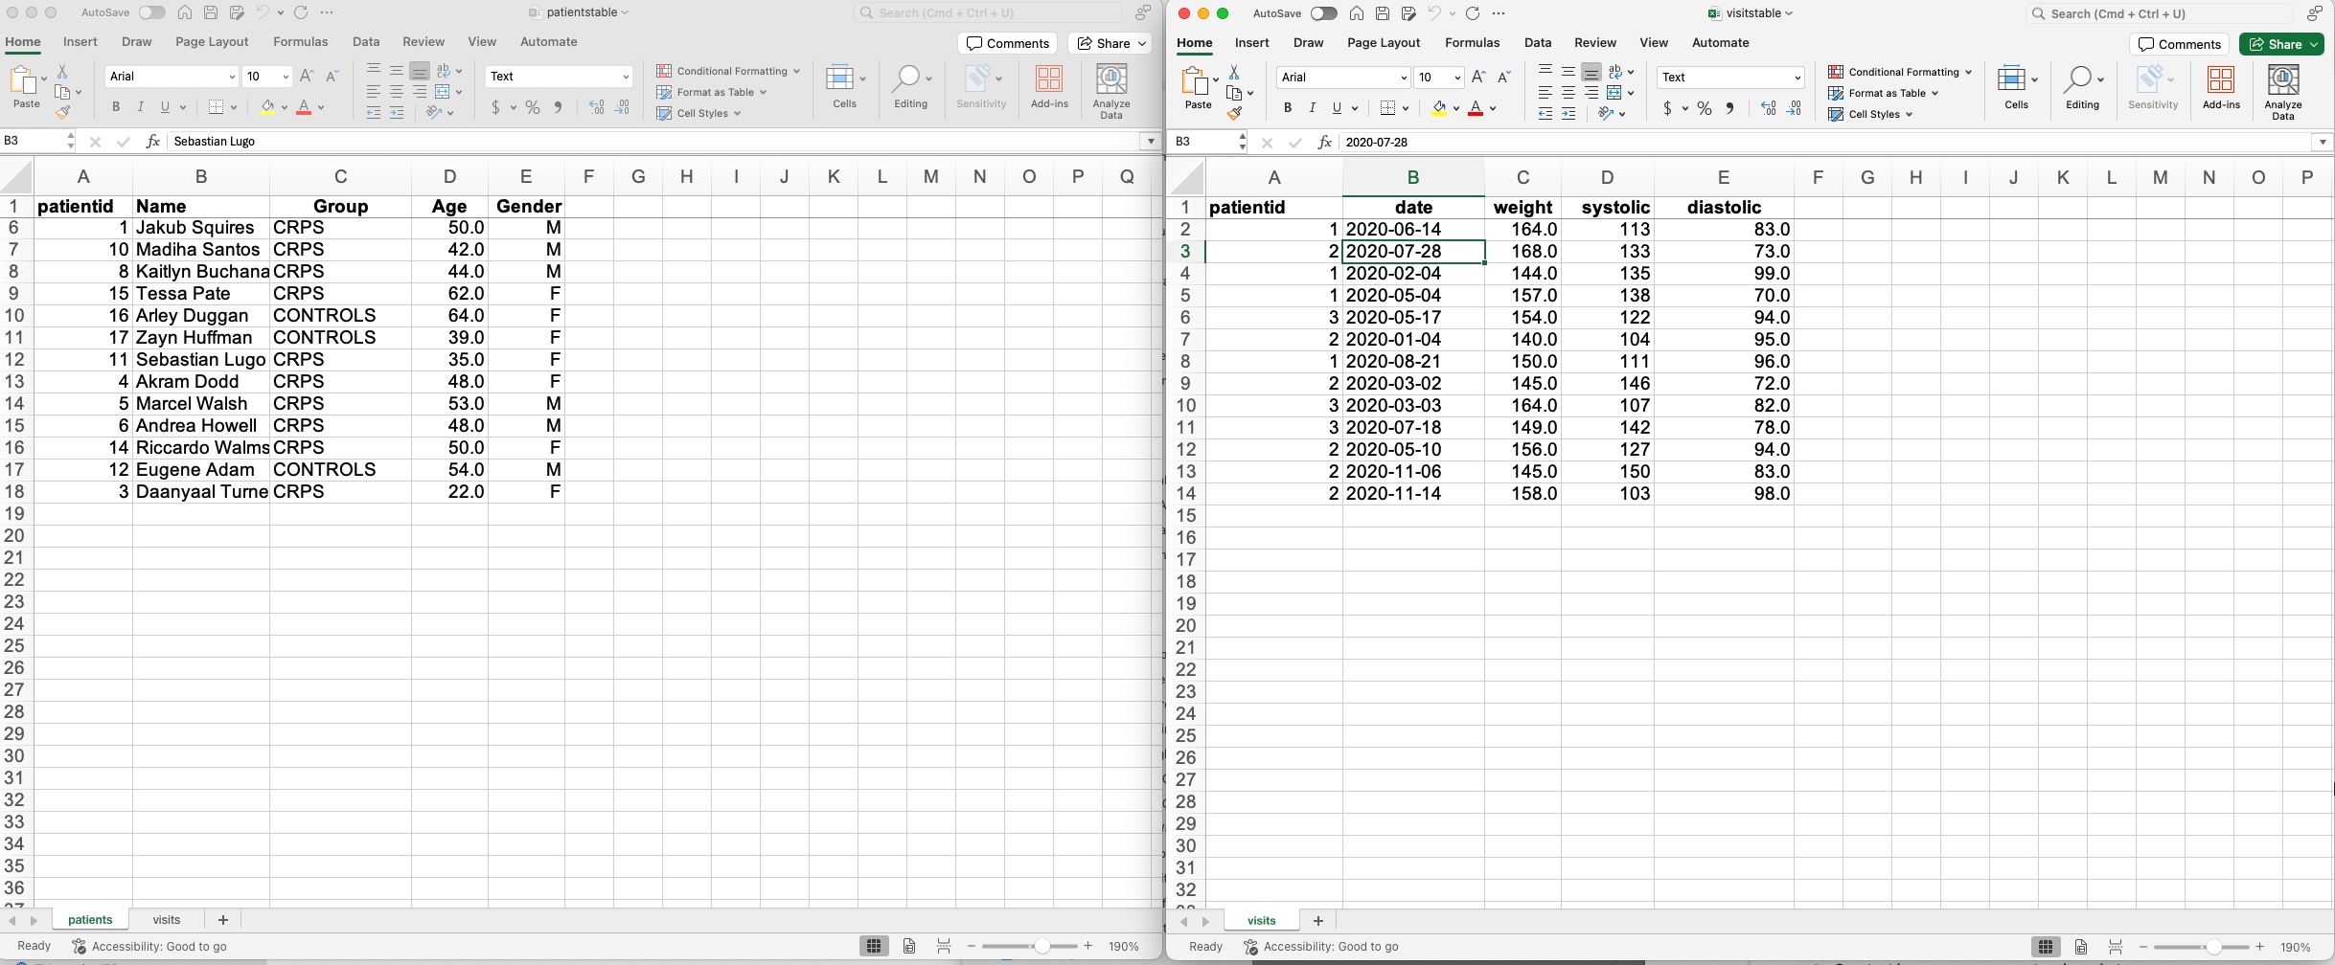Viewport: 2335px width, 965px height.
Task: Toggle underline formatting on the selection
Action: pyautogui.click(x=166, y=107)
